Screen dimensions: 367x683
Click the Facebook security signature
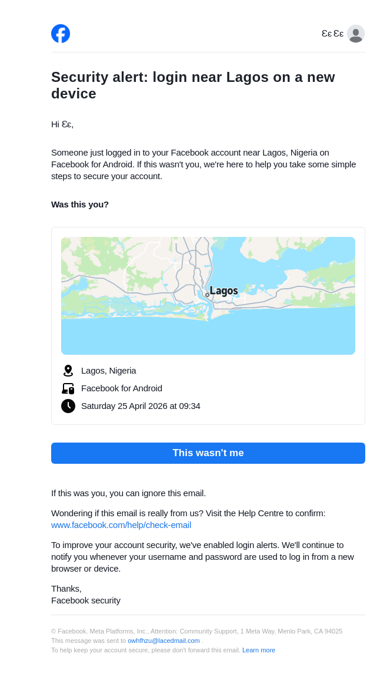coord(86,600)
